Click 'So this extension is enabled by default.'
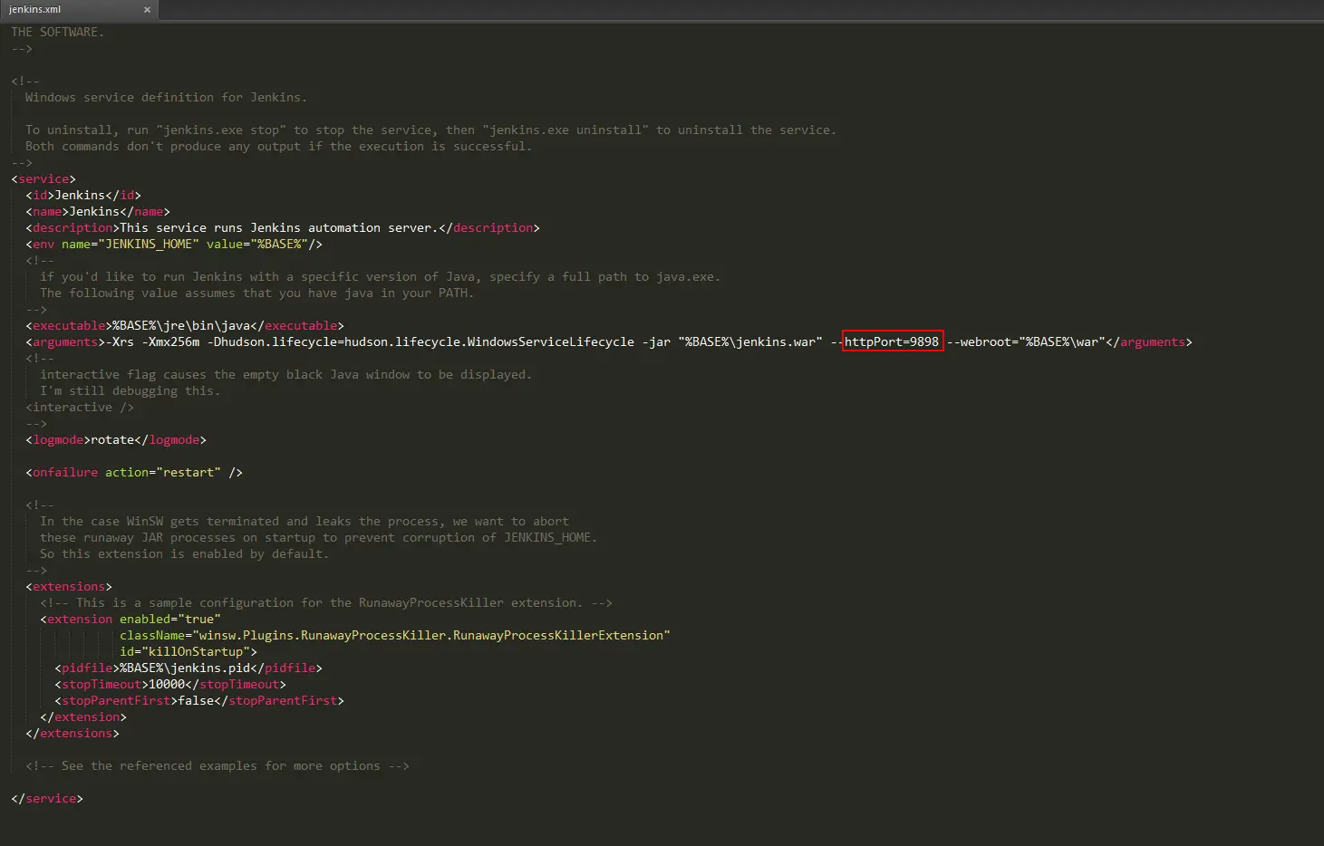The image size is (1324, 846). pyautogui.click(x=184, y=553)
